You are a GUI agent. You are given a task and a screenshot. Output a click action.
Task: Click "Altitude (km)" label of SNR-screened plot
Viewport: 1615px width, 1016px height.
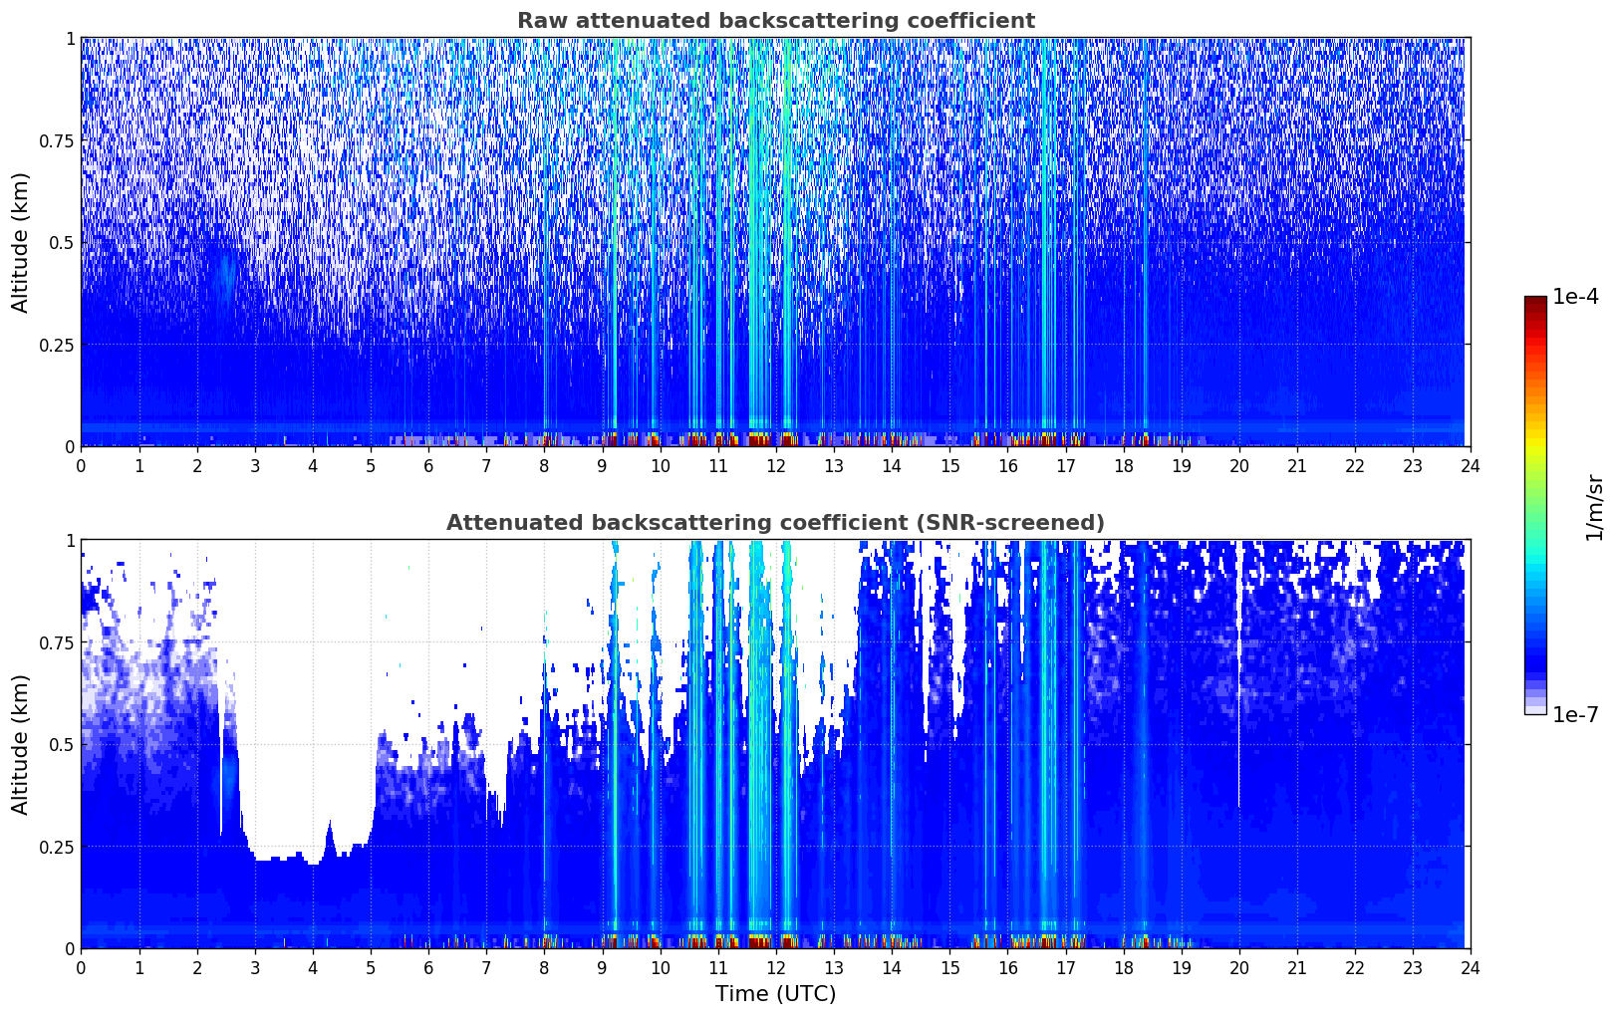pos(21,744)
